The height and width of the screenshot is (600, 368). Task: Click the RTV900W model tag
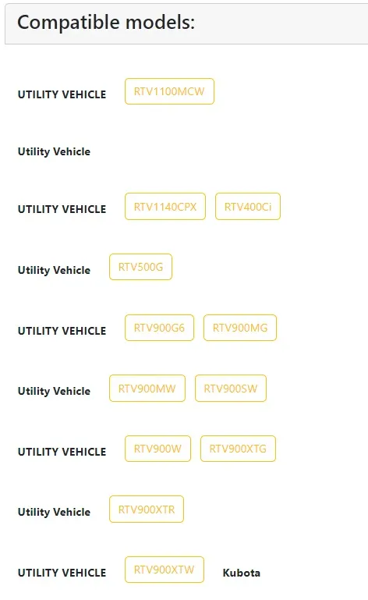157,449
